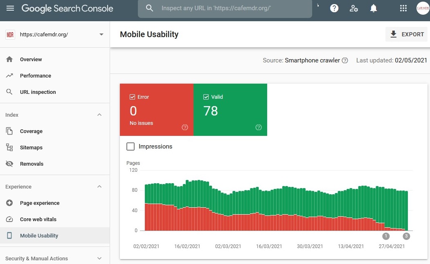Open user settings people icon
This screenshot has width=430, height=264.
[354, 8]
